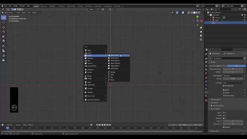Collapse the Active Spline panel
Screen dimensions: 247x139
tap(215, 109)
